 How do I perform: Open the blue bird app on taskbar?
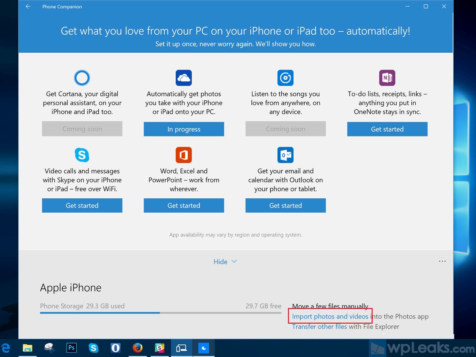coord(203,348)
